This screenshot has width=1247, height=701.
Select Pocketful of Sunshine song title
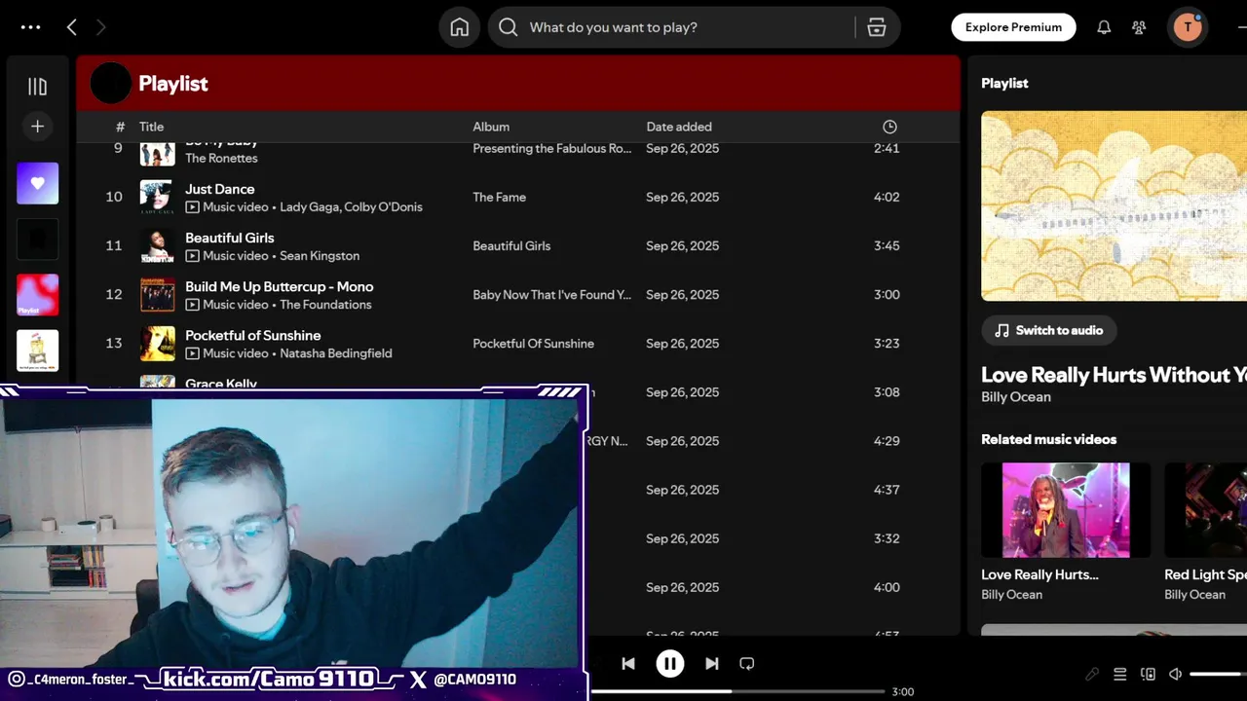coord(252,335)
